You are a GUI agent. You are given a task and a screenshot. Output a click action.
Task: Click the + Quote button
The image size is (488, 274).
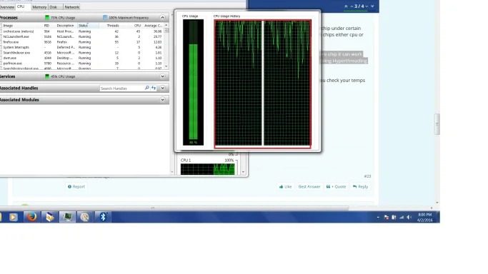pyautogui.click(x=336, y=187)
